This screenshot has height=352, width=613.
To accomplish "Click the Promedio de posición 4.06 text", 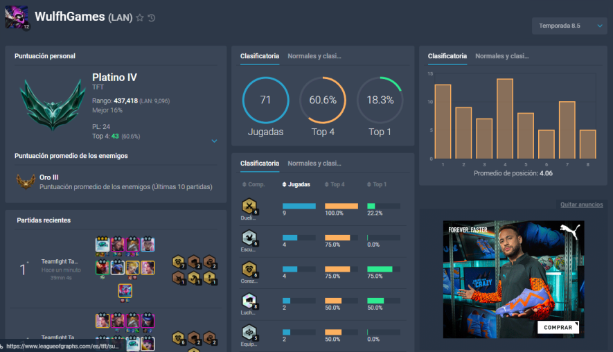I will (x=513, y=173).
